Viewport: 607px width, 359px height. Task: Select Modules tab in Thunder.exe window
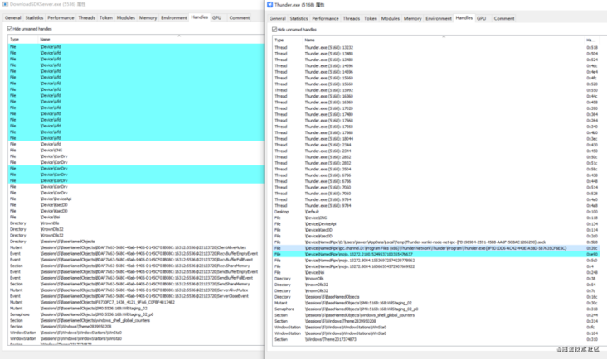pos(391,18)
